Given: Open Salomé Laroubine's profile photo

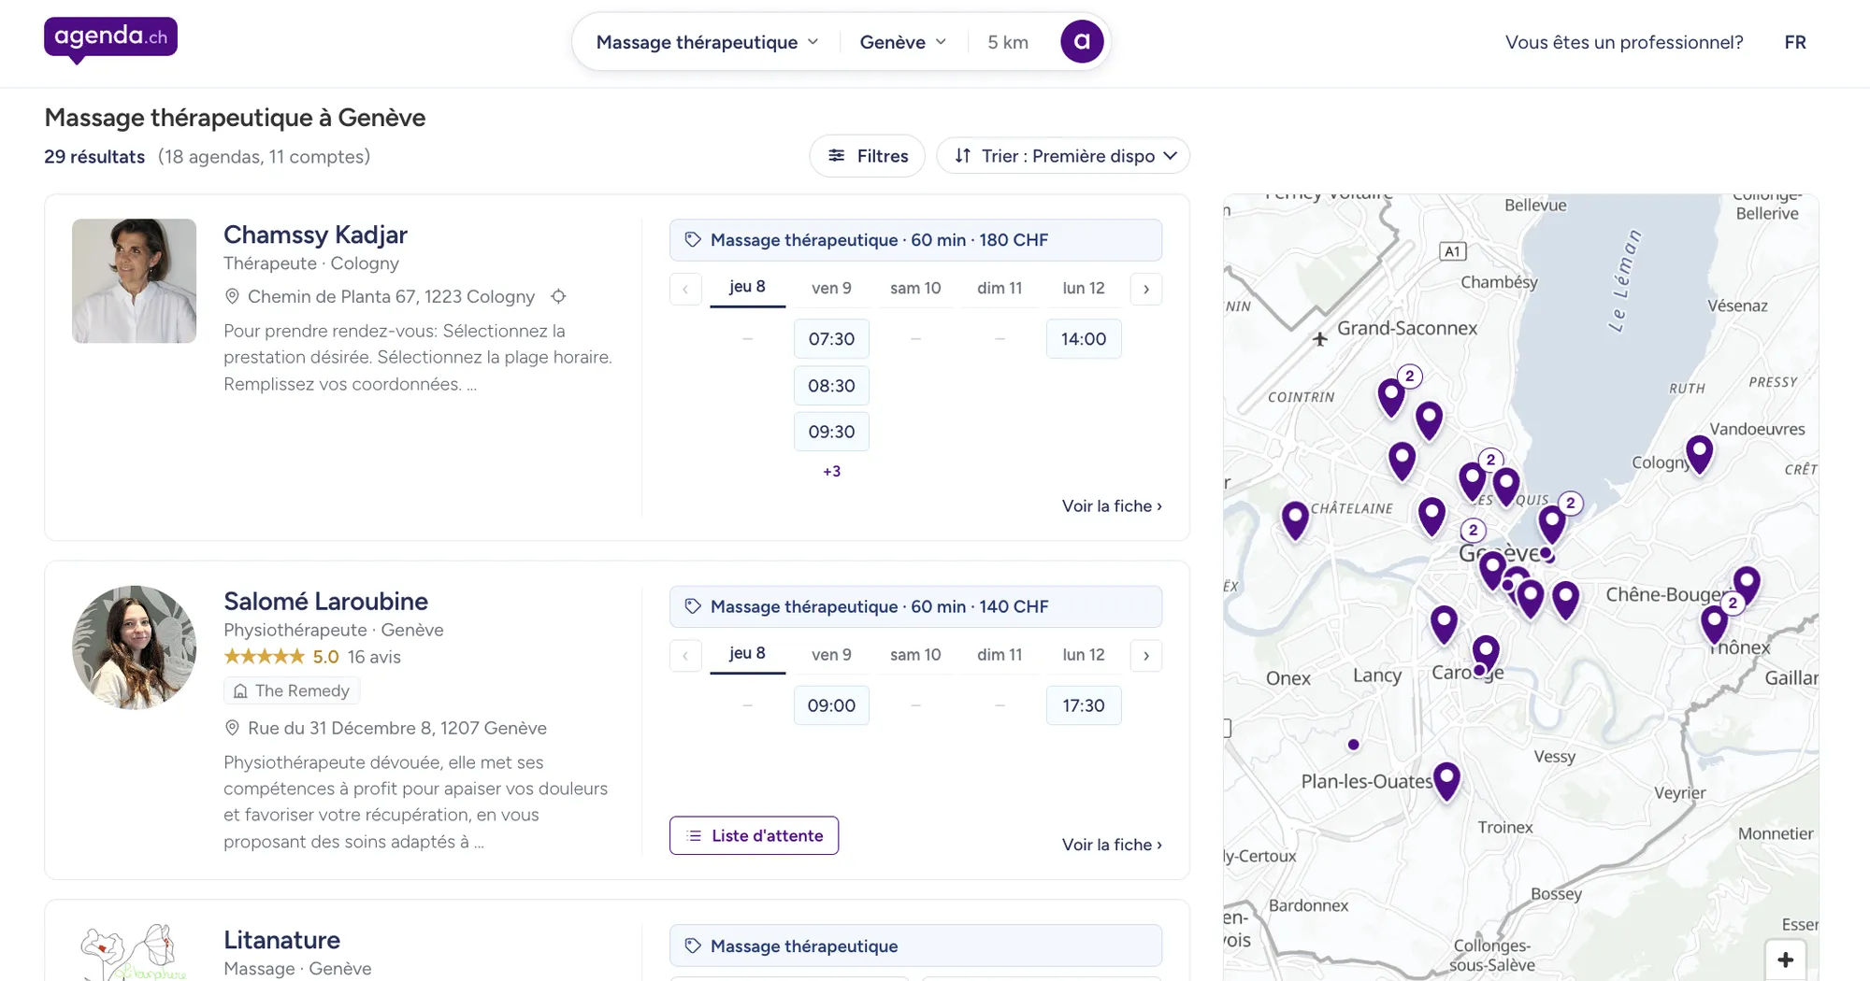Looking at the screenshot, I should (134, 647).
